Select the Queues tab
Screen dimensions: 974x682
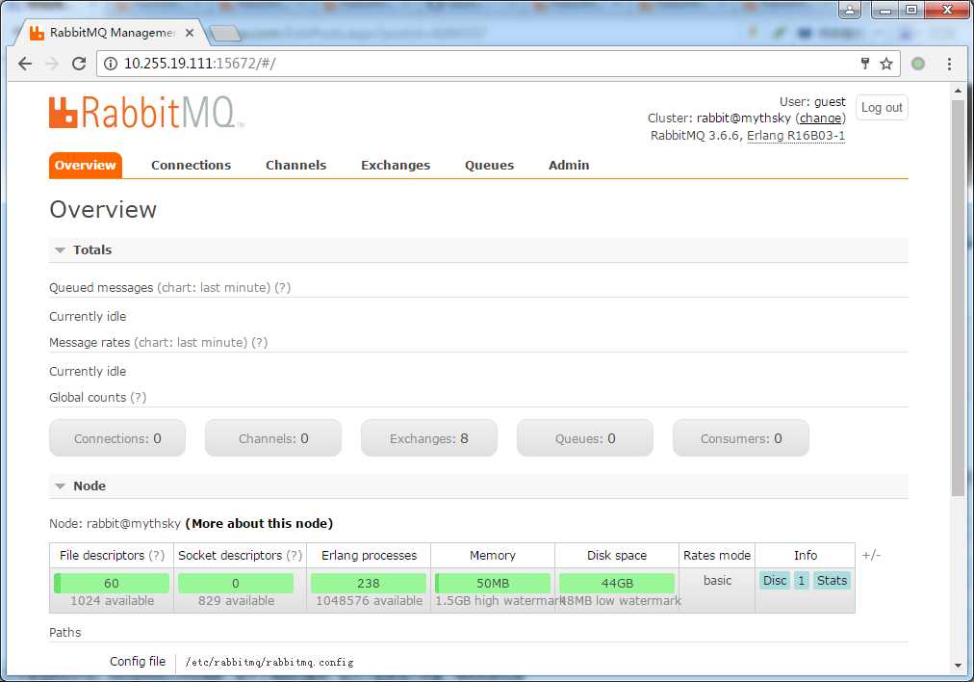tap(490, 166)
